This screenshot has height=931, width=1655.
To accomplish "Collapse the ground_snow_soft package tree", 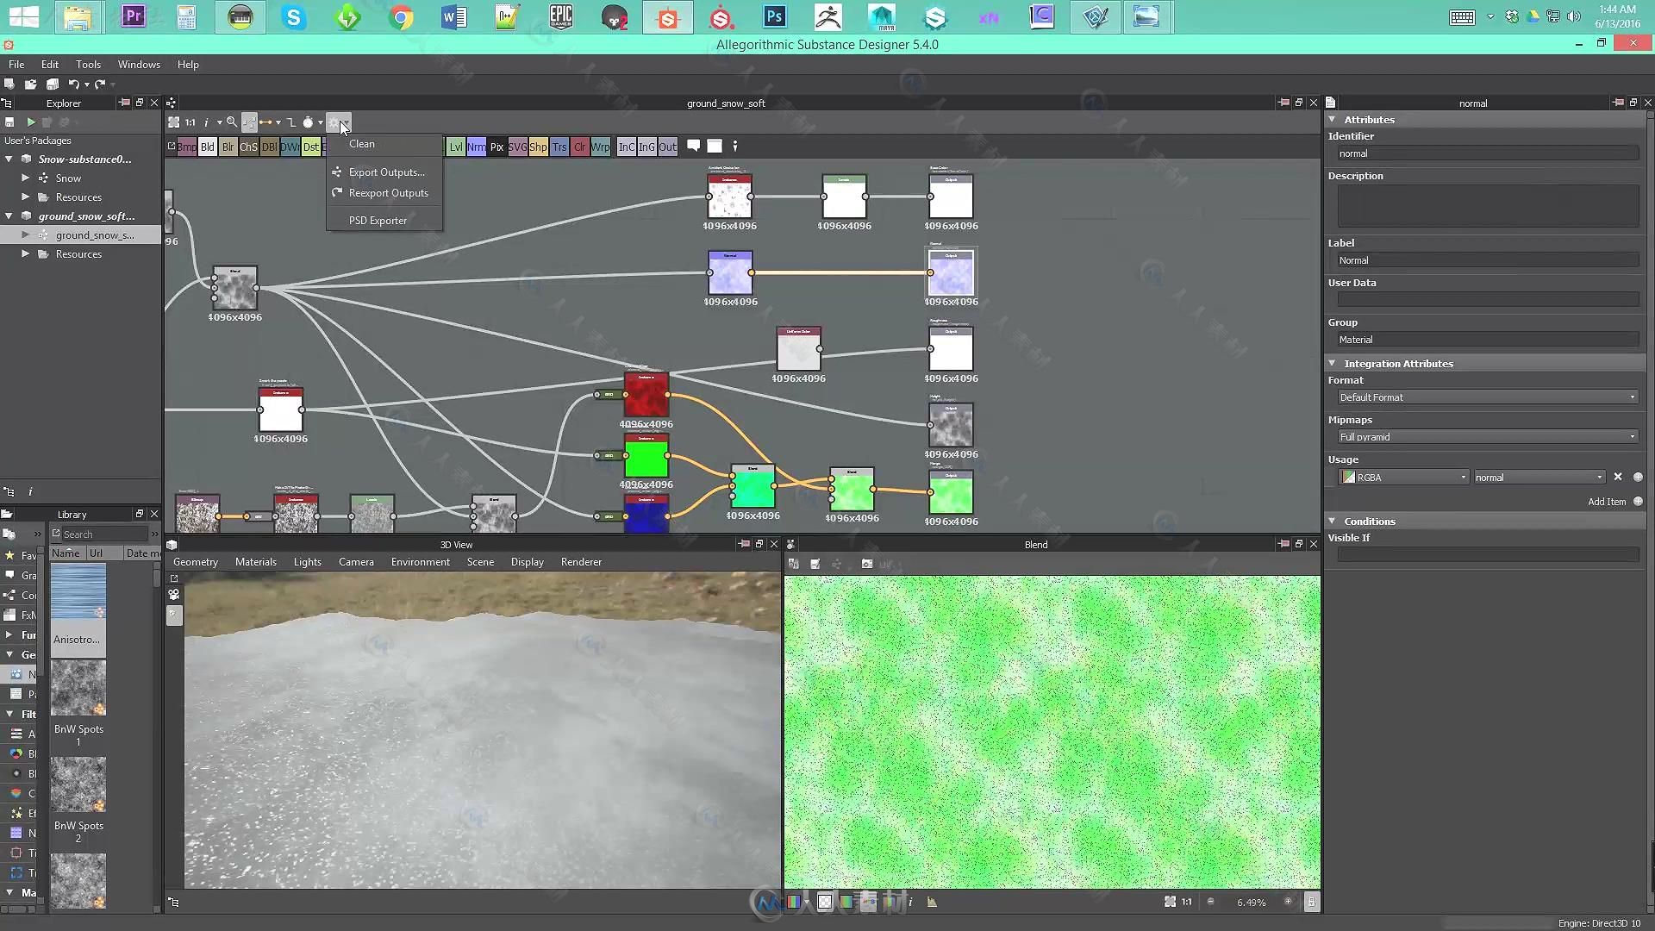I will click(x=9, y=216).
